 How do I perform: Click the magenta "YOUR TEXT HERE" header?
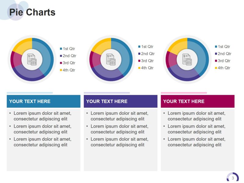(198, 101)
